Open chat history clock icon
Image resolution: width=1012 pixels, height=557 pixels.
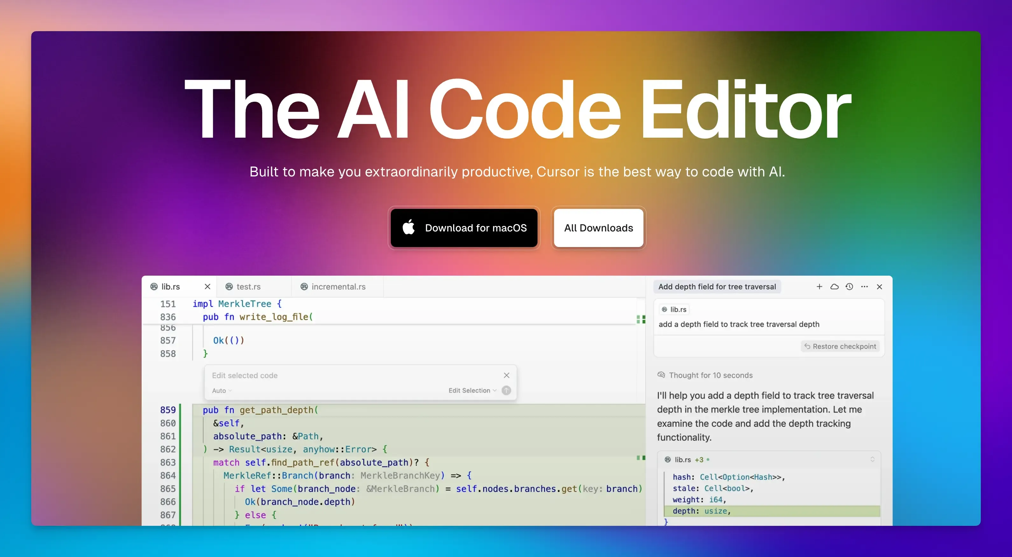click(x=849, y=286)
